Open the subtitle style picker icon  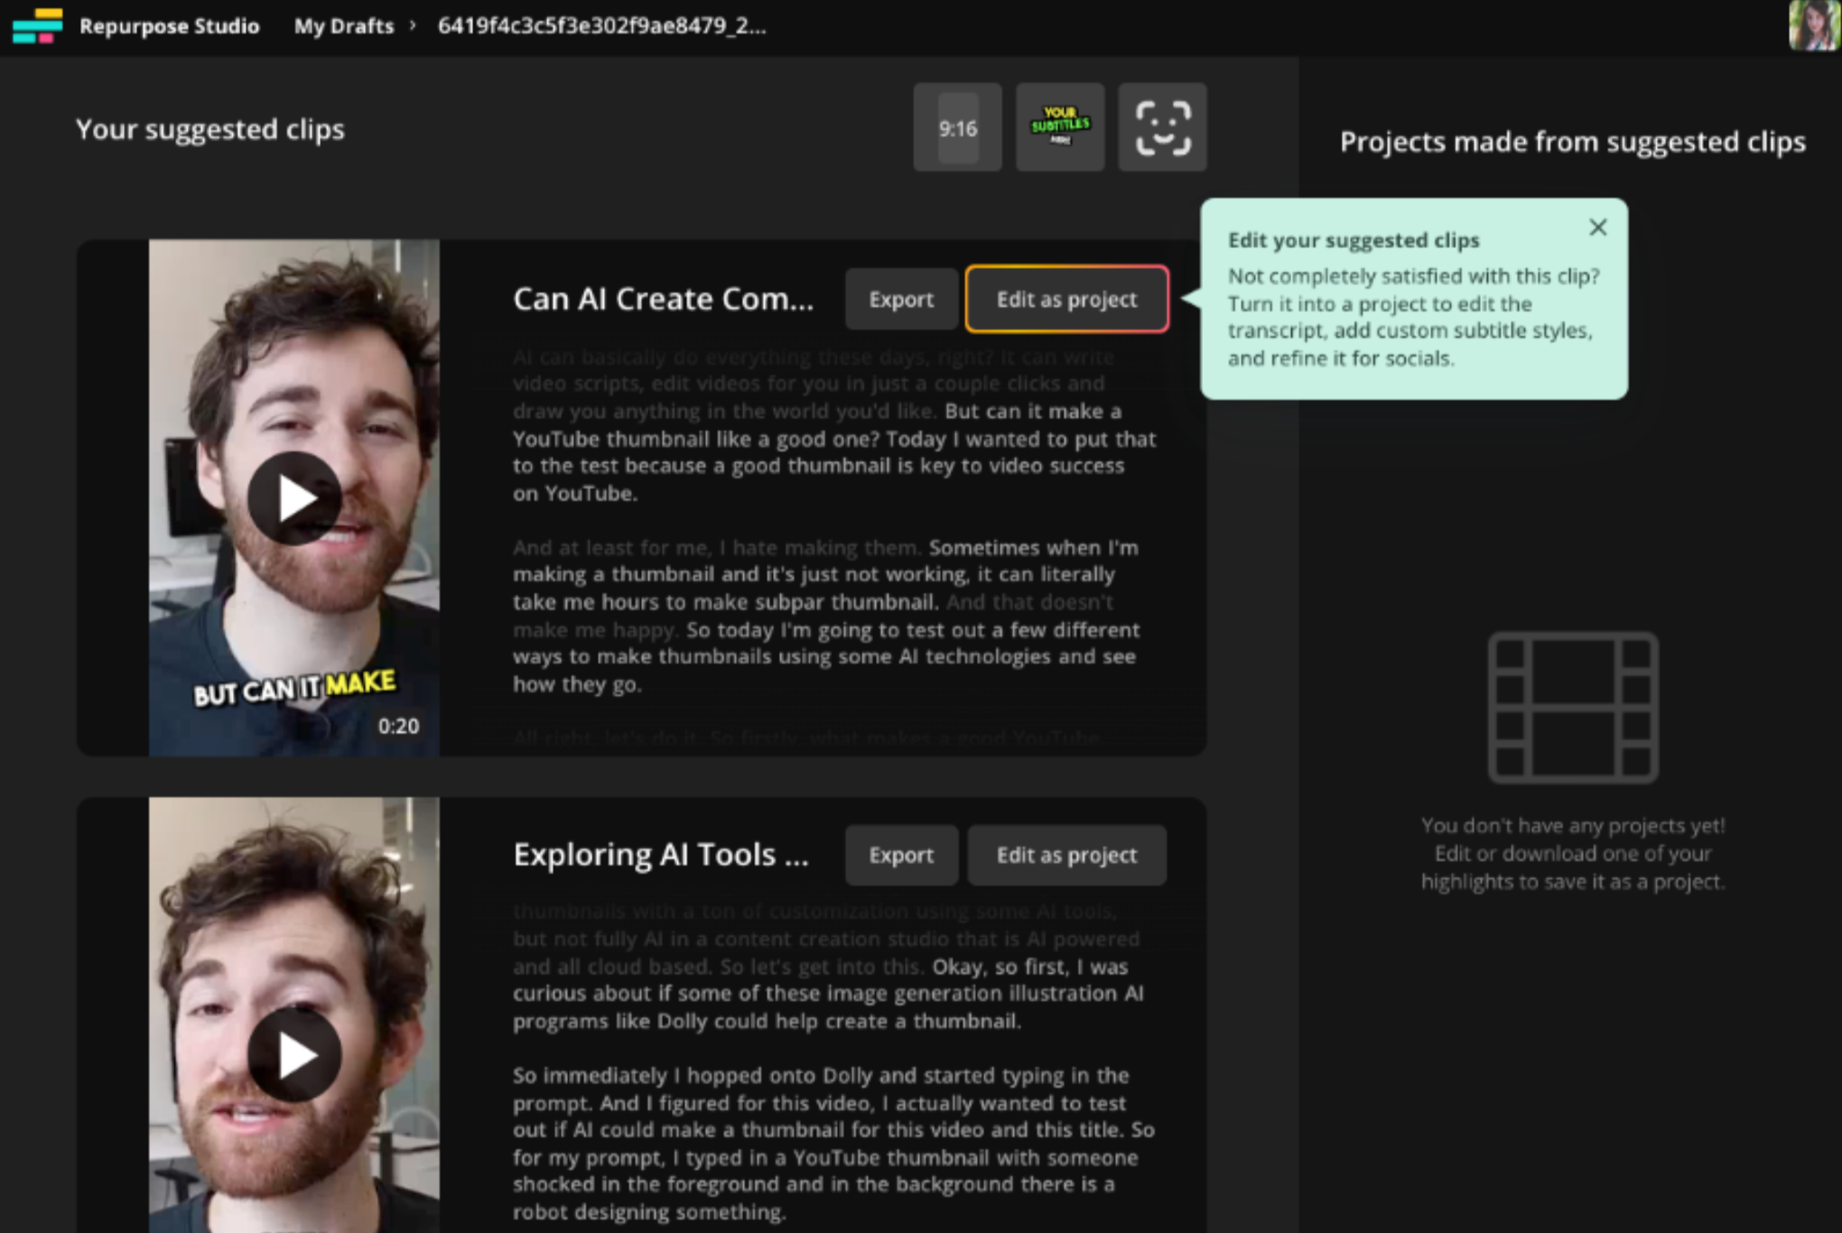pyautogui.click(x=1060, y=128)
